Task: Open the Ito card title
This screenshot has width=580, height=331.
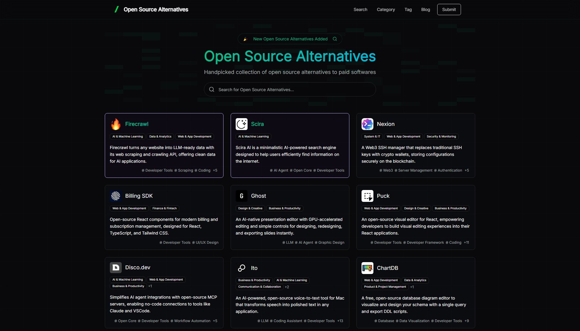Action: coord(254,268)
